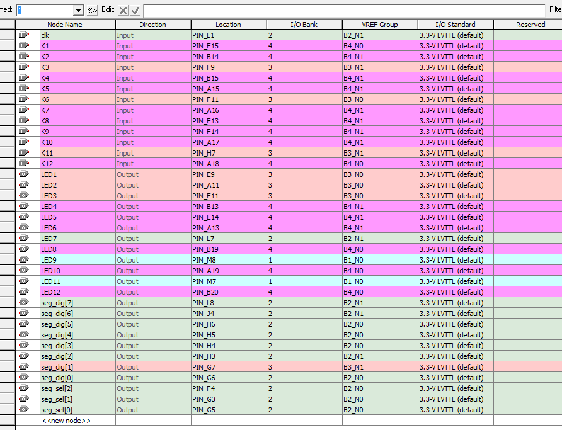The image size is (562, 430).
Task: Select the PIN_M8 location cell
Action: coord(229,260)
